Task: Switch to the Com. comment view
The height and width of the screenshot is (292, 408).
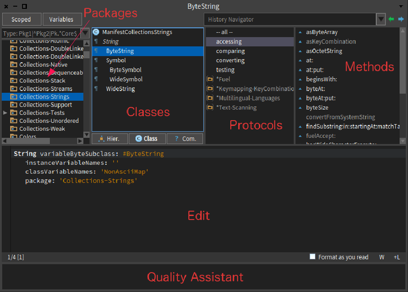Action: 185,139
